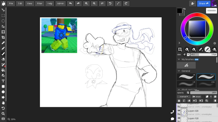Rotate view counterclockwise in top bar
The image size is (218, 122).
pos(110,3)
